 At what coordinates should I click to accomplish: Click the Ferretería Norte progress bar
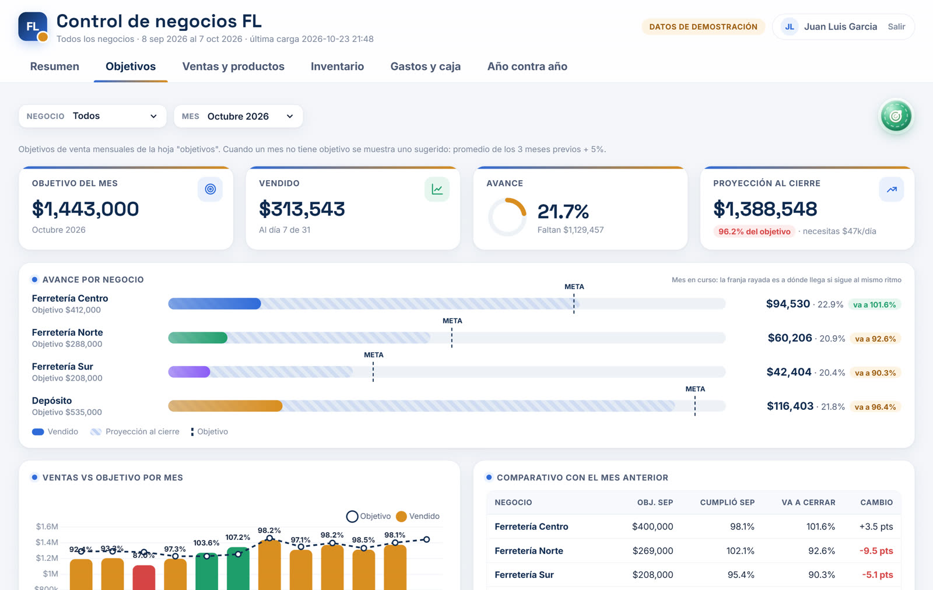click(447, 338)
